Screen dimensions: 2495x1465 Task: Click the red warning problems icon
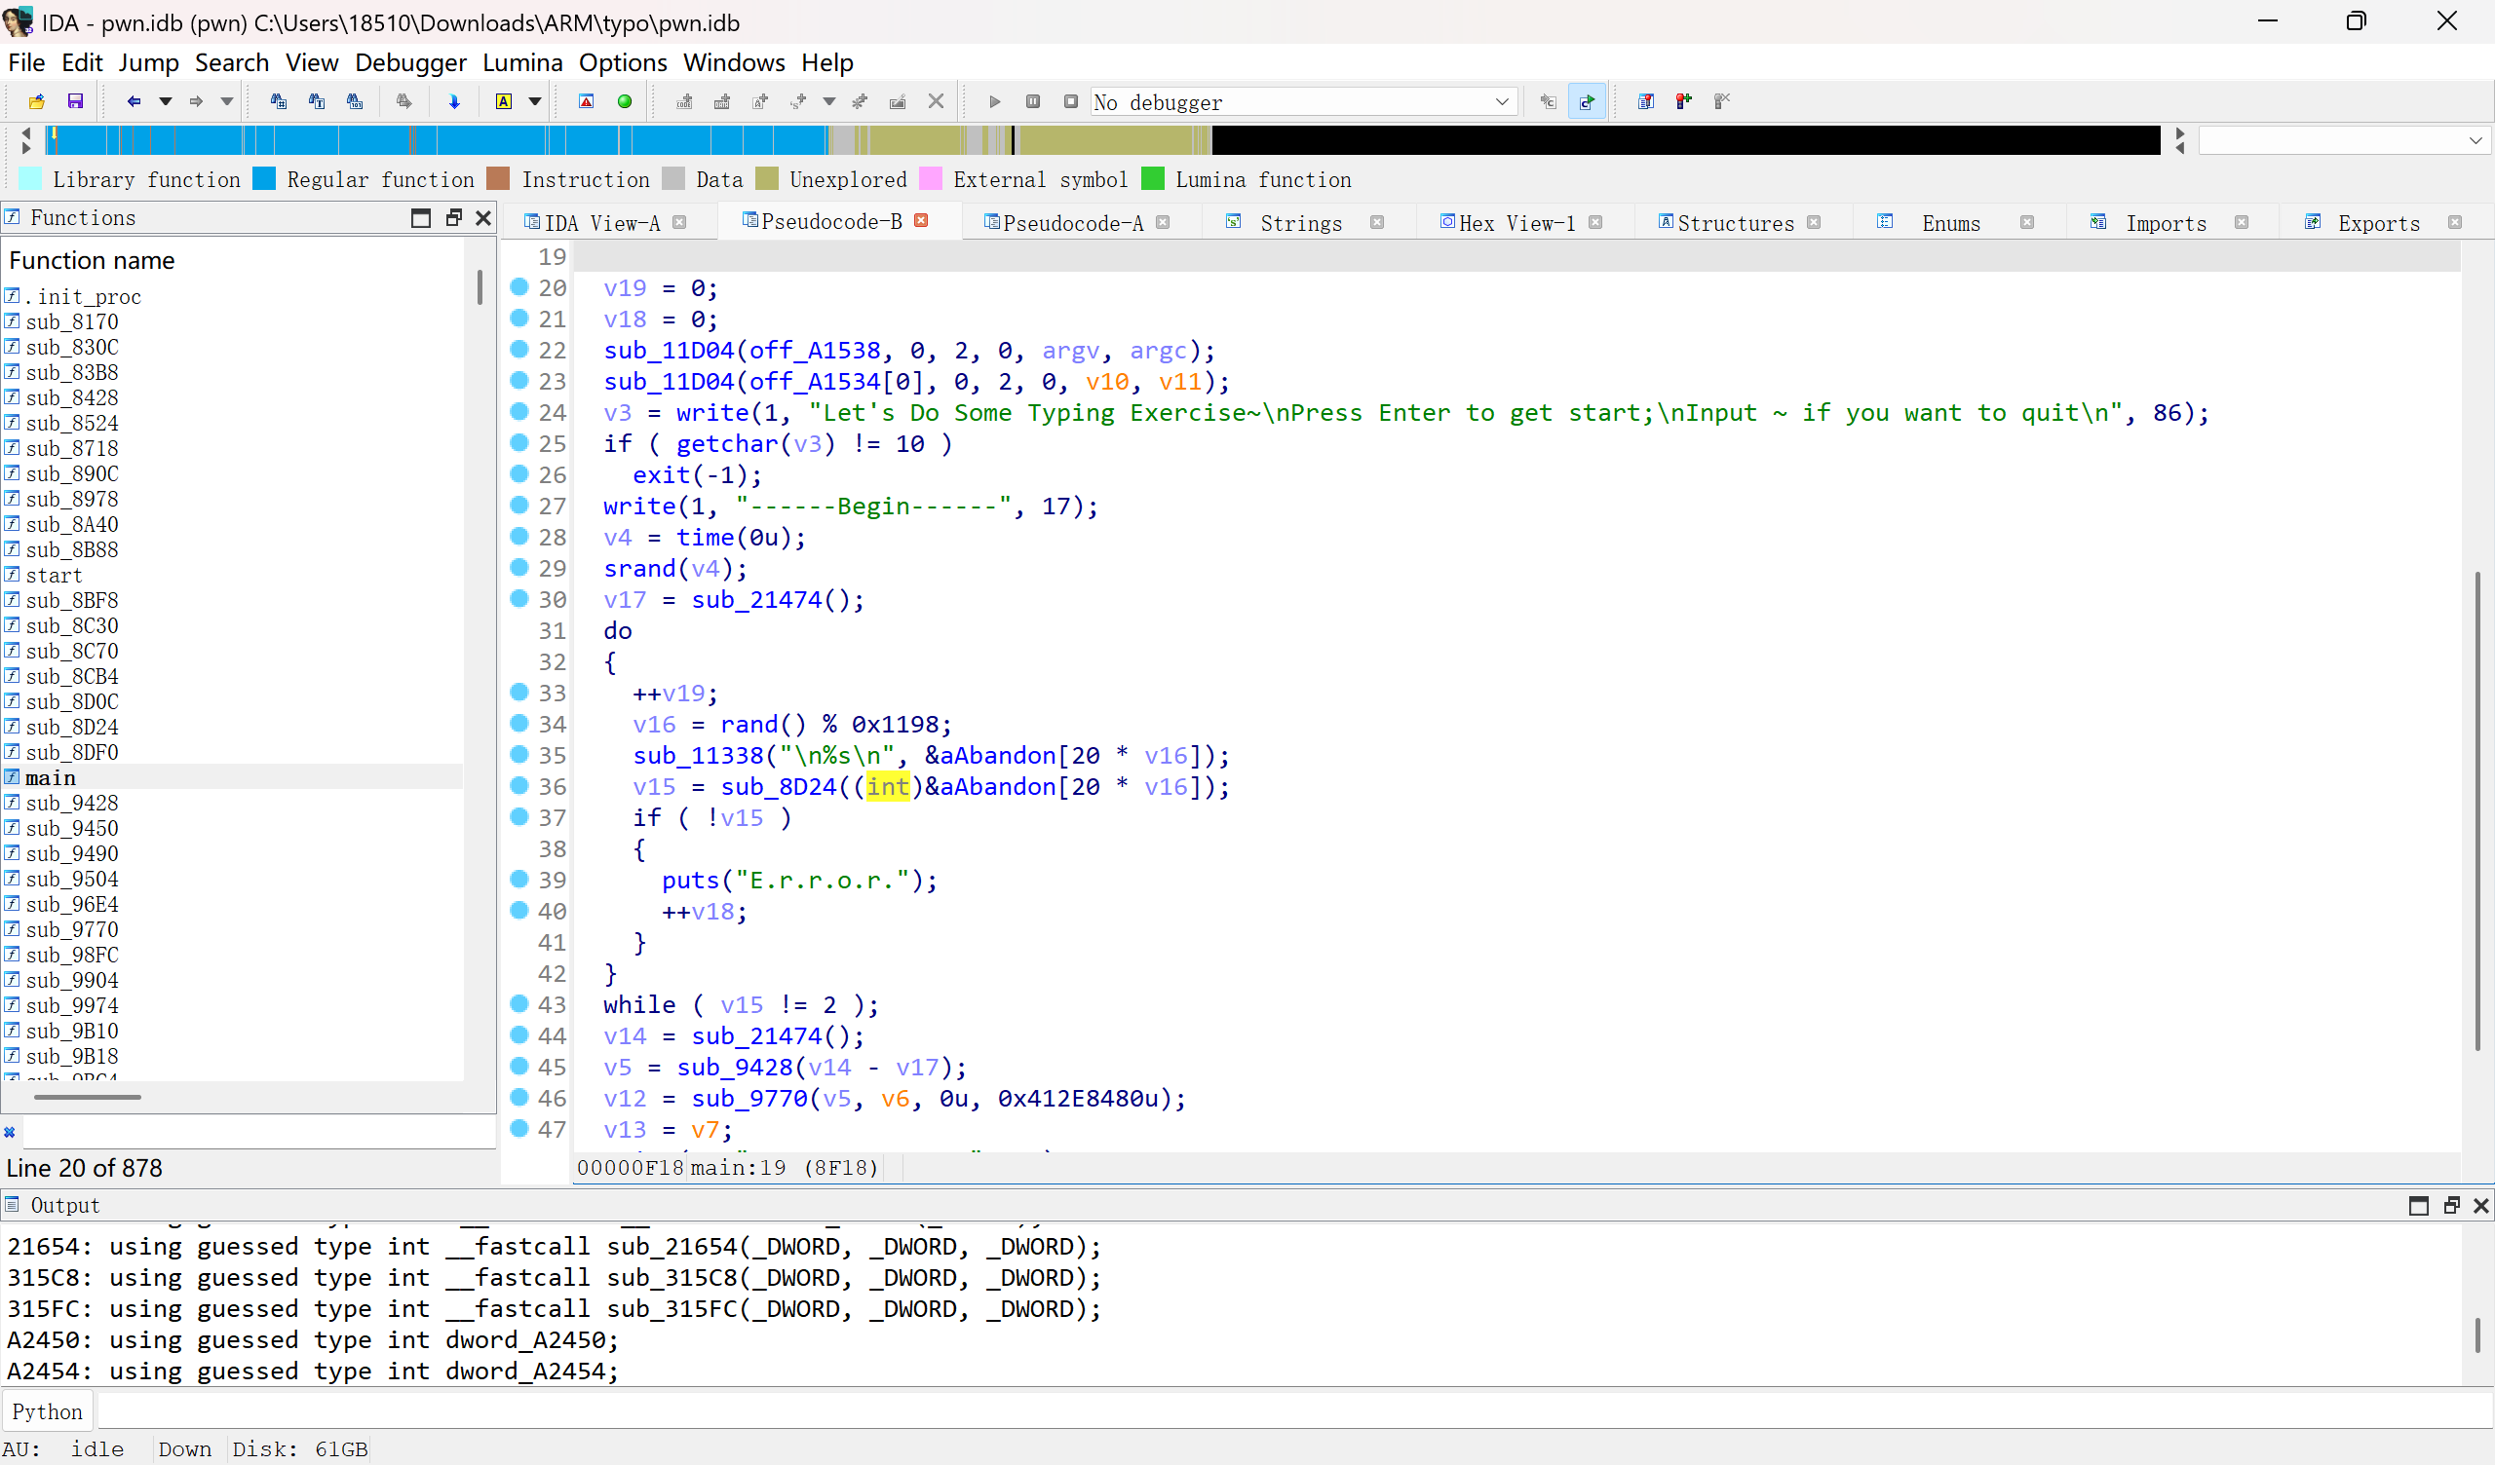pyautogui.click(x=586, y=101)
